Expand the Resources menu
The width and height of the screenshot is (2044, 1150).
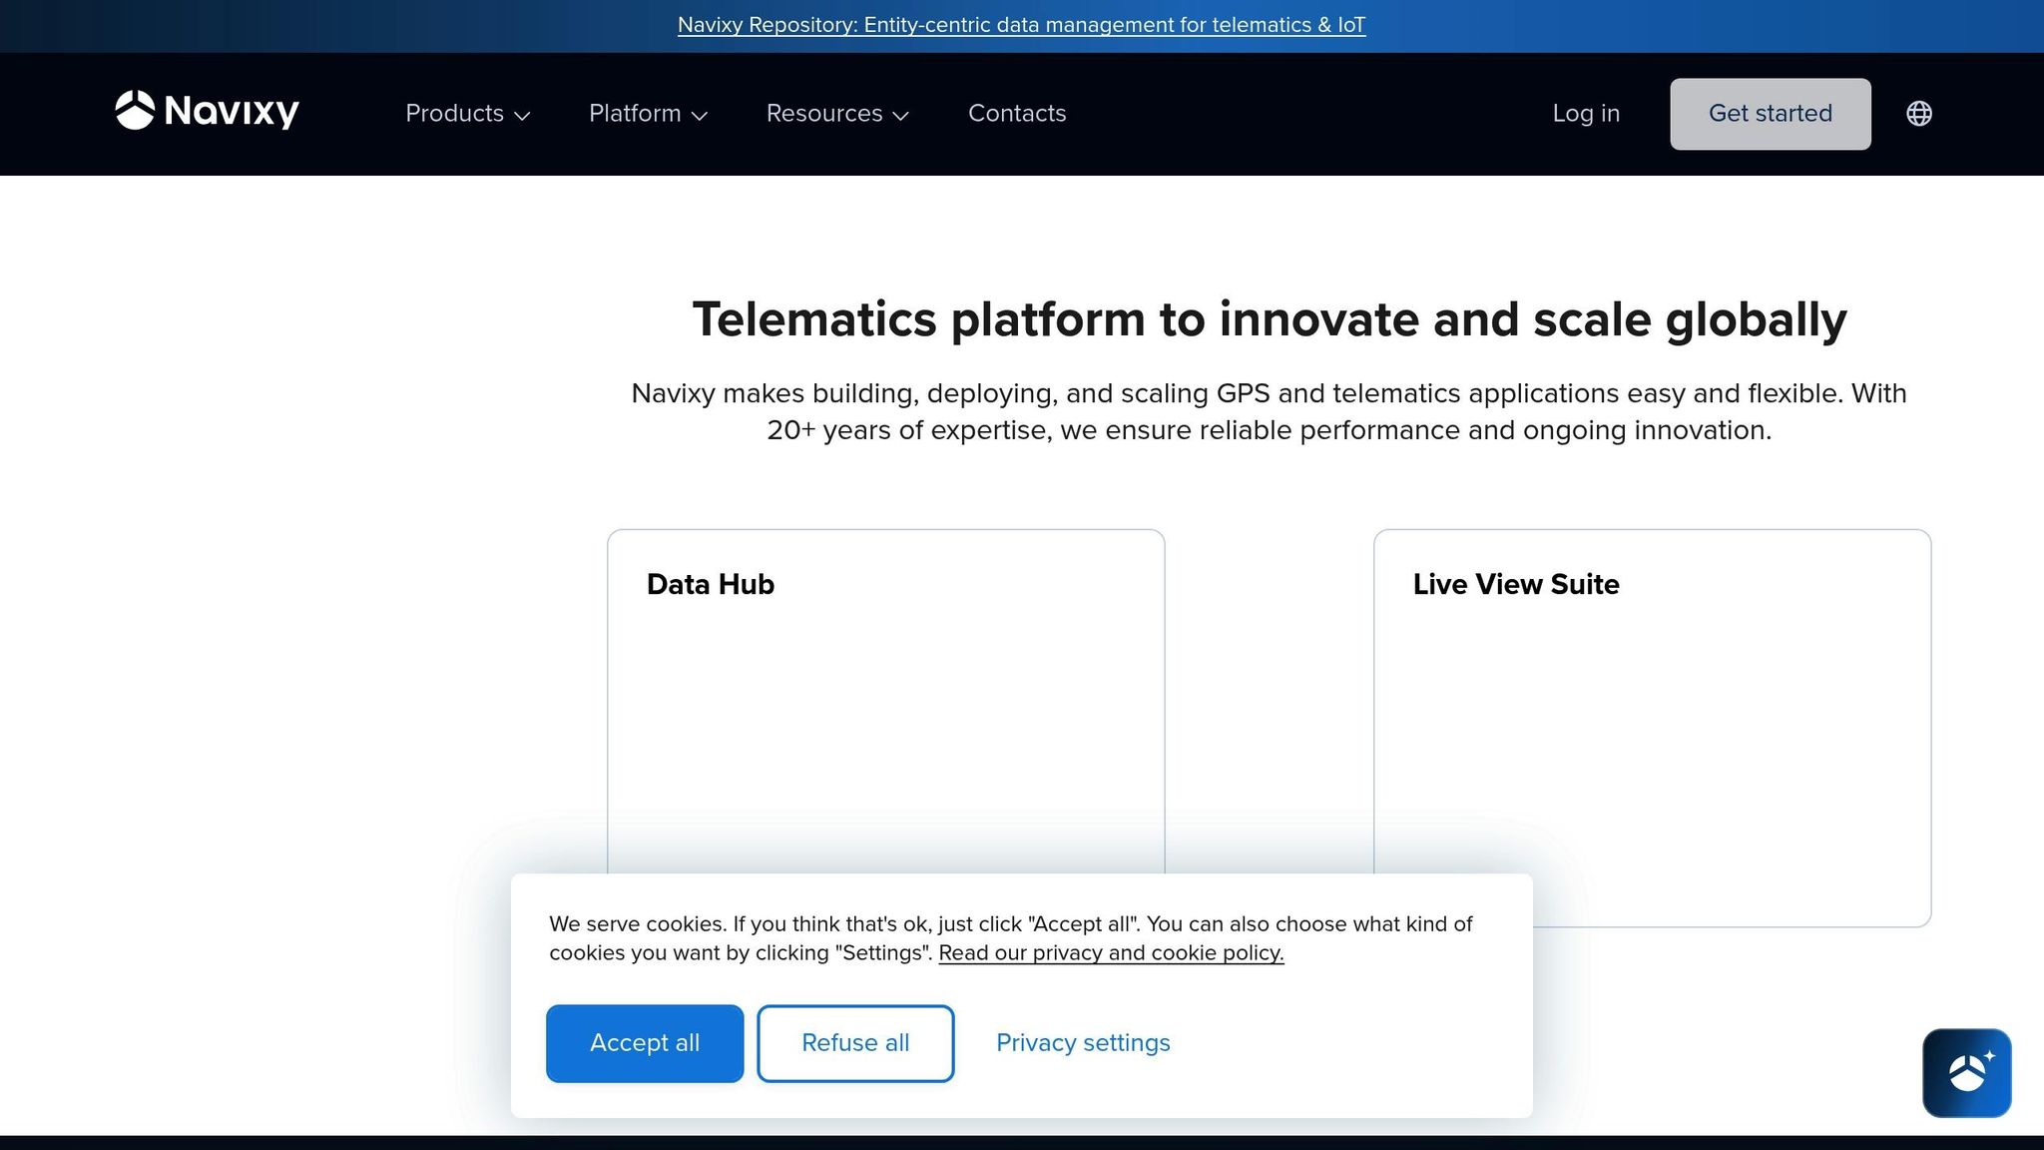[x=837, y=114]
